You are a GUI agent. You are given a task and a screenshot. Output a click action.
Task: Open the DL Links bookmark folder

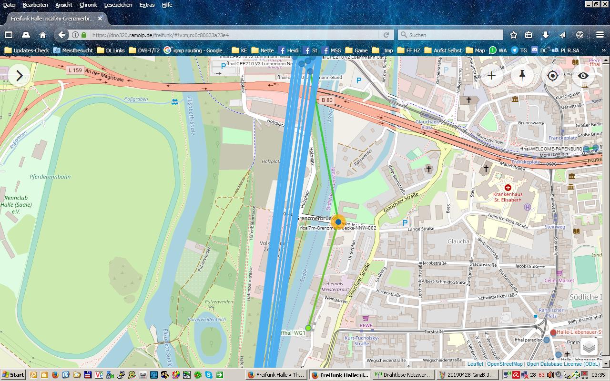[x=111, y=50]
